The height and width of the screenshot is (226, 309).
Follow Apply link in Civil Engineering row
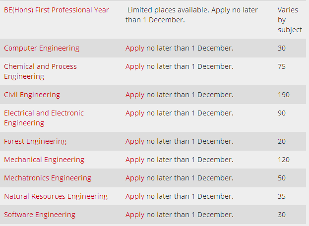135,95
